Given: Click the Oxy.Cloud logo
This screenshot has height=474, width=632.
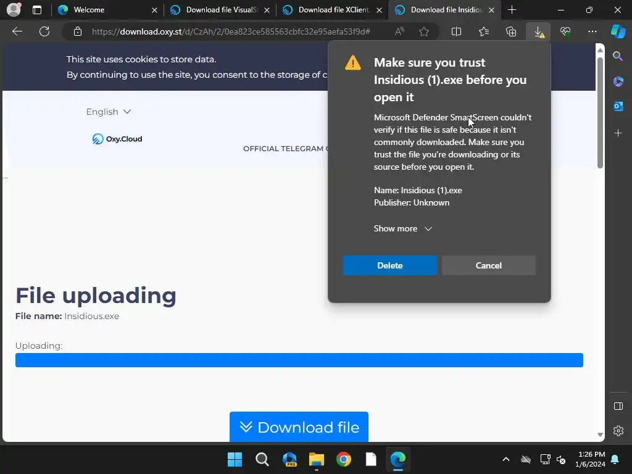Looking at the screenshot, I should (x=117, y=139).
